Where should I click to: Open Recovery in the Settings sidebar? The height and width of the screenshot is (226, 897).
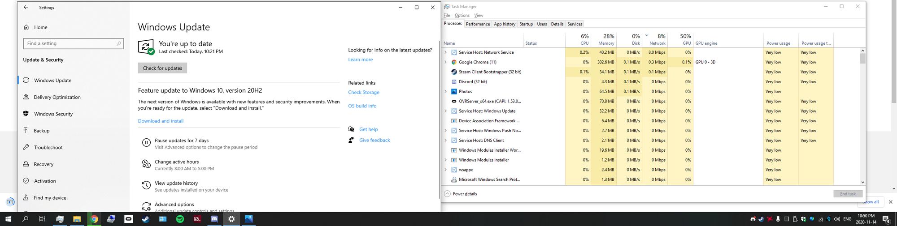point(44,164)
